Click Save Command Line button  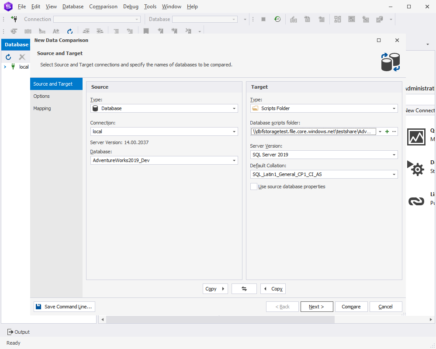(64, 307)
